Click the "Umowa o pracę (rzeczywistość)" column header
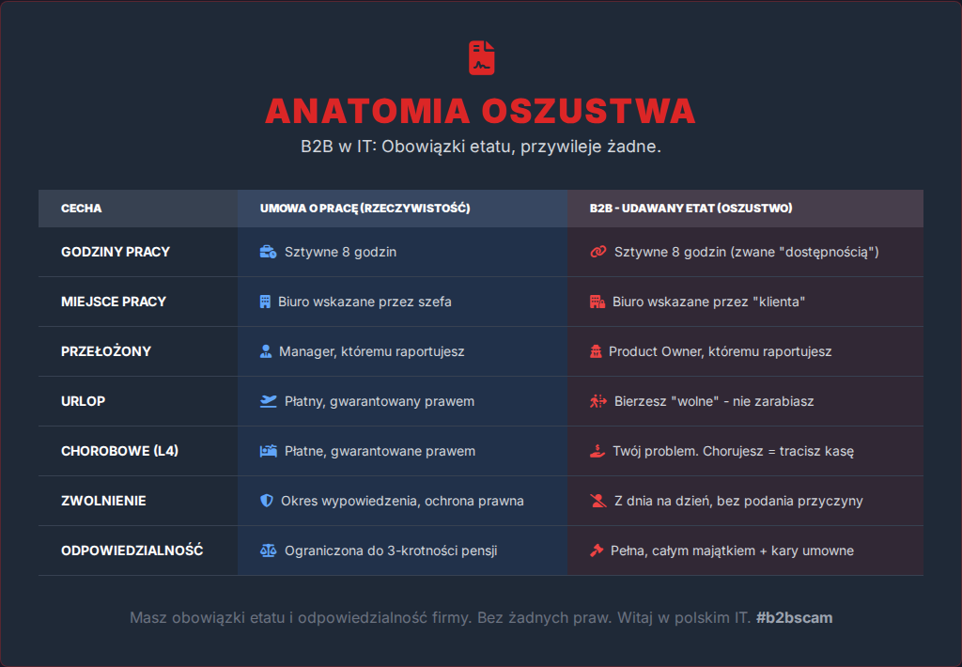 coord(365,208)
